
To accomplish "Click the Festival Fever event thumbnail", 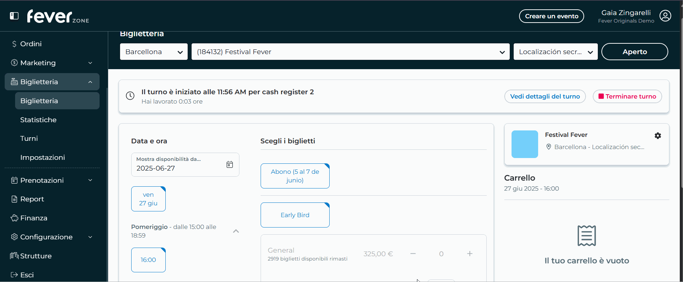I will (525, 144).
